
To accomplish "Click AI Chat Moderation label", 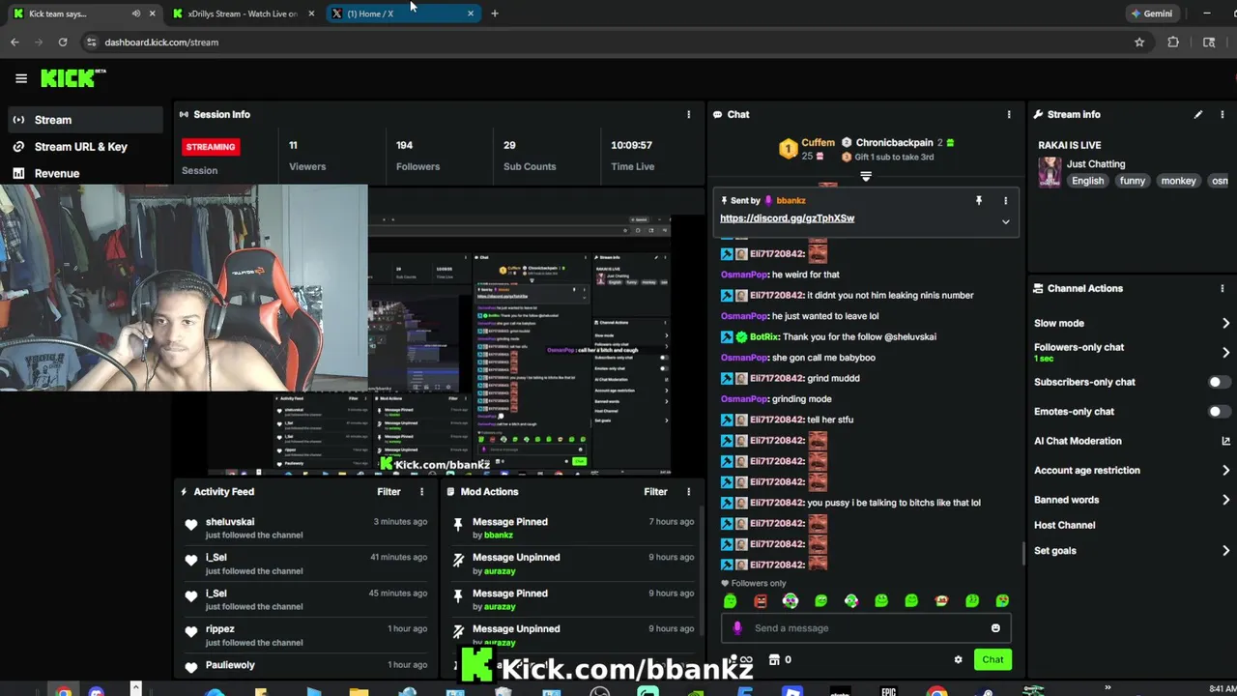I will coord(1078,441).
